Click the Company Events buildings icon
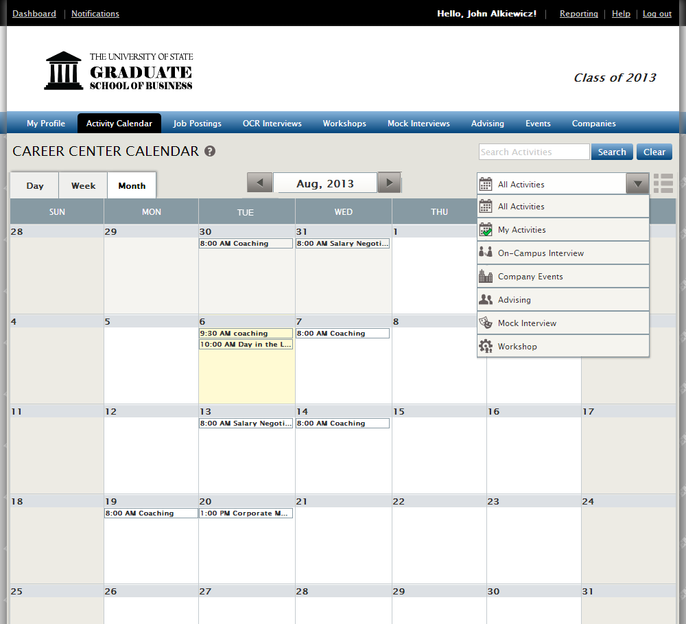 [486, 276]
